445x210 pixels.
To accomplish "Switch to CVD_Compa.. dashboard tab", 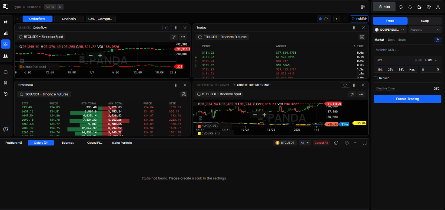I will coord(101,19).
